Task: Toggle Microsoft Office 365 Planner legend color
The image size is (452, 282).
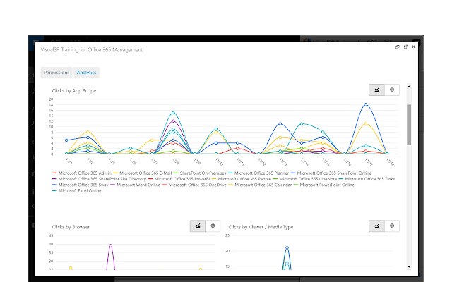Action: tap(230, 173)
